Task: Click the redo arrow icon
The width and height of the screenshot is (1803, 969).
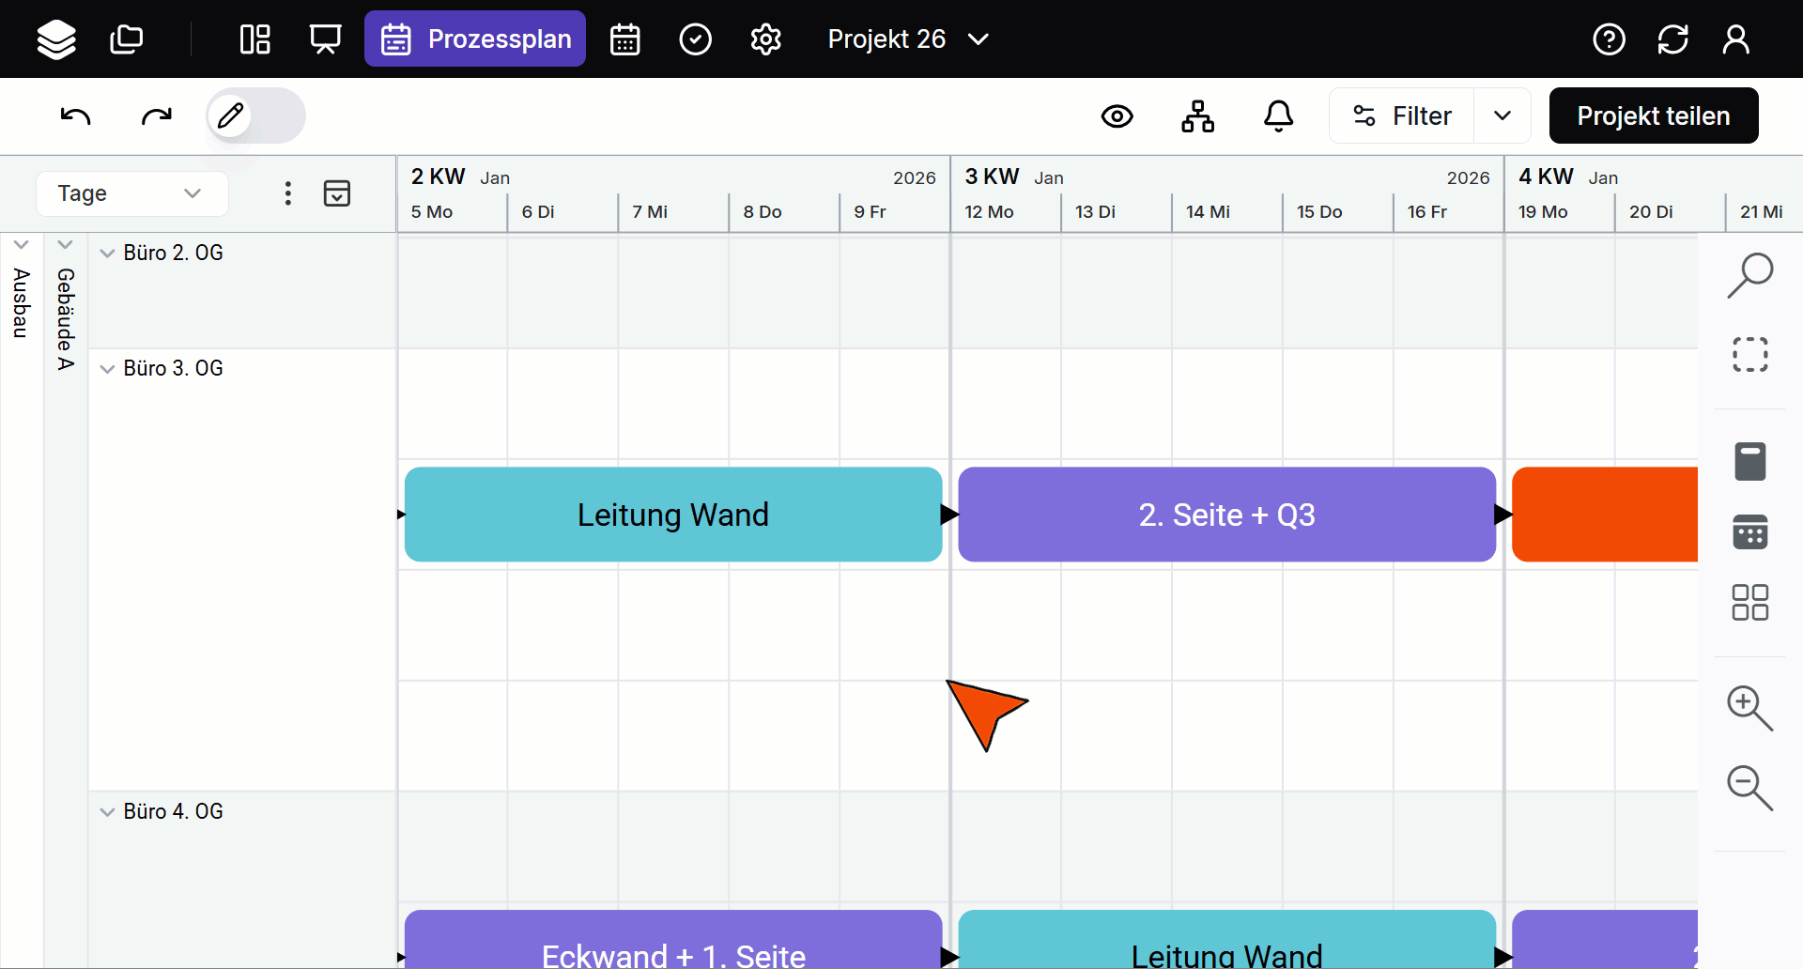Action: pyautogui.click(x=156, y=115)
